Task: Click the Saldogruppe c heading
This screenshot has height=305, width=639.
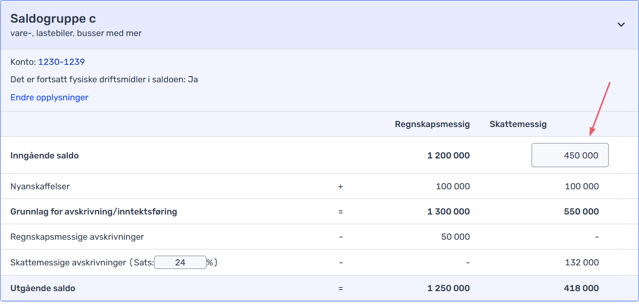Action: (53, 19)
